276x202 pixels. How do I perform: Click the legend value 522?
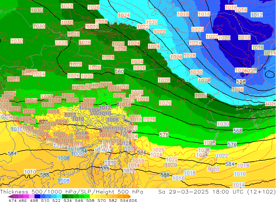coord(57,200)
